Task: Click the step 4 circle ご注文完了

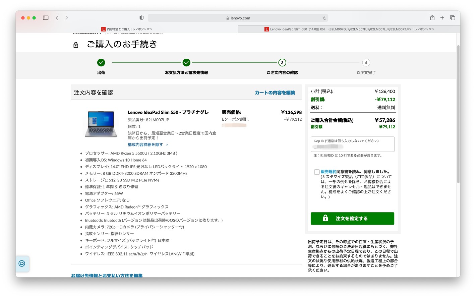Action: 366,63
